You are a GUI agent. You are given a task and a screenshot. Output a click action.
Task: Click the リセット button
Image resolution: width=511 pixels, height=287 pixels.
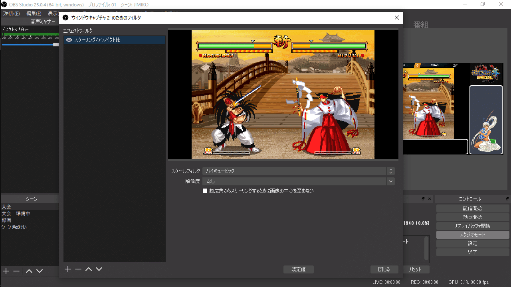click(414, 269)
